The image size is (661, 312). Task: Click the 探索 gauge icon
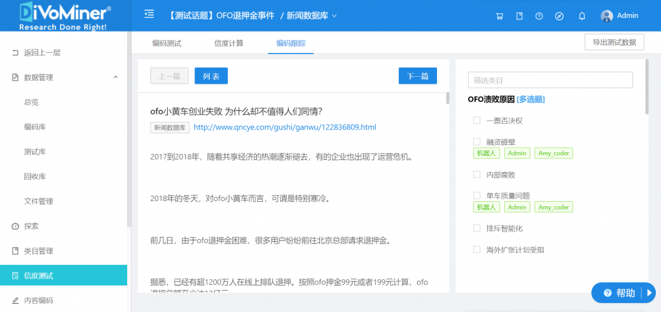coord(15,226)
